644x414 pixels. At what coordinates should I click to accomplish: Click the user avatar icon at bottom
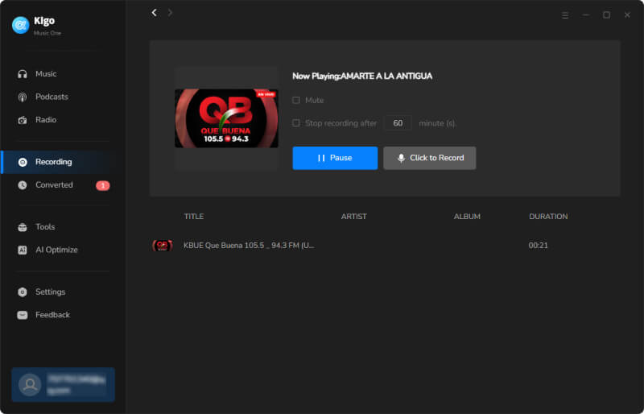[x=30, y=385]
